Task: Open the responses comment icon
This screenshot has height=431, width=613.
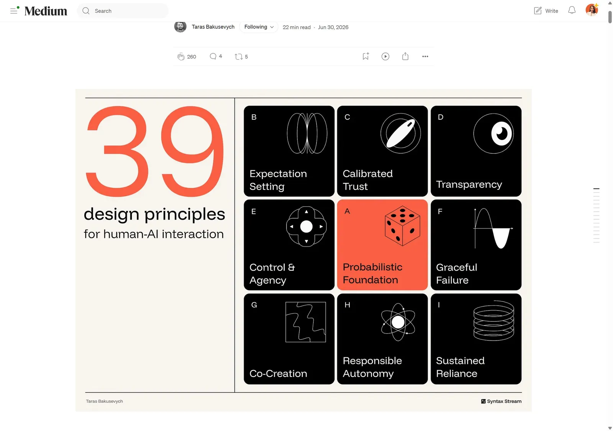Action: click(213, 56)
